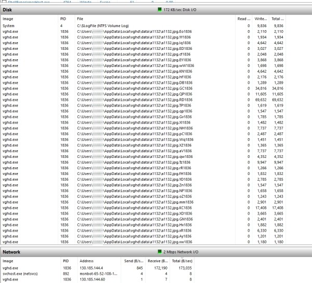Select file path ending in a1132.jpg.fH1836
Viewport: 312px width, 283px height.
click(x=134, y=174)
